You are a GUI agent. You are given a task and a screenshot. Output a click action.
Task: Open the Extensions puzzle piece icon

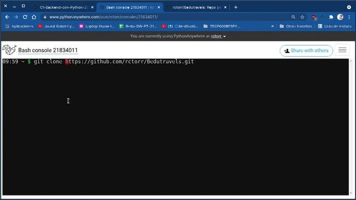pos(331,17)
